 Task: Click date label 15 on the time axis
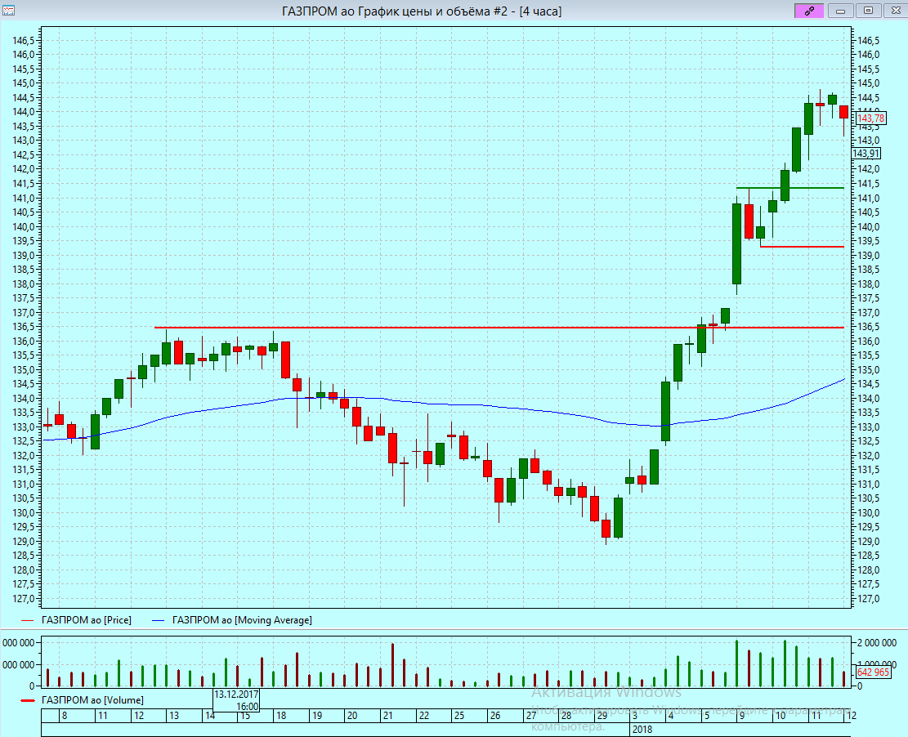245,716
